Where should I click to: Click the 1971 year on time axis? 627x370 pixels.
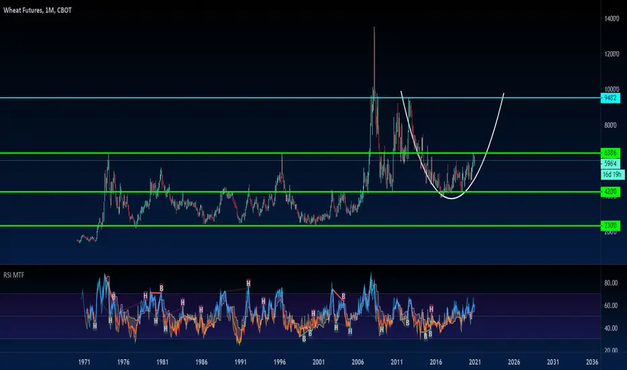(x=84, y=362)
